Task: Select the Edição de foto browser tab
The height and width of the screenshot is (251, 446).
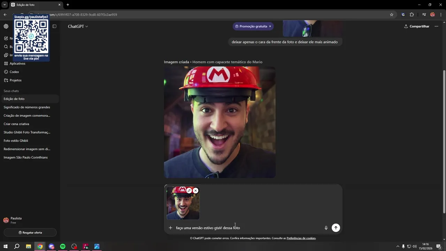Action: [x=36, y=5]
